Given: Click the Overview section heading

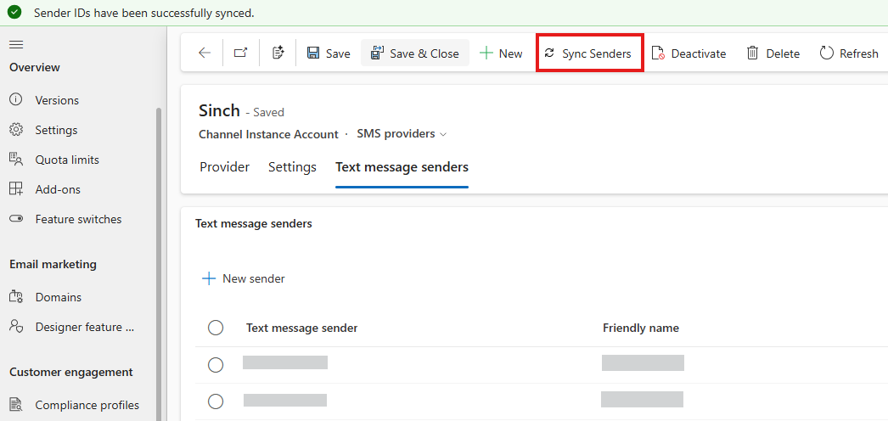Looking at the screenshot, I should coord(35,67).
